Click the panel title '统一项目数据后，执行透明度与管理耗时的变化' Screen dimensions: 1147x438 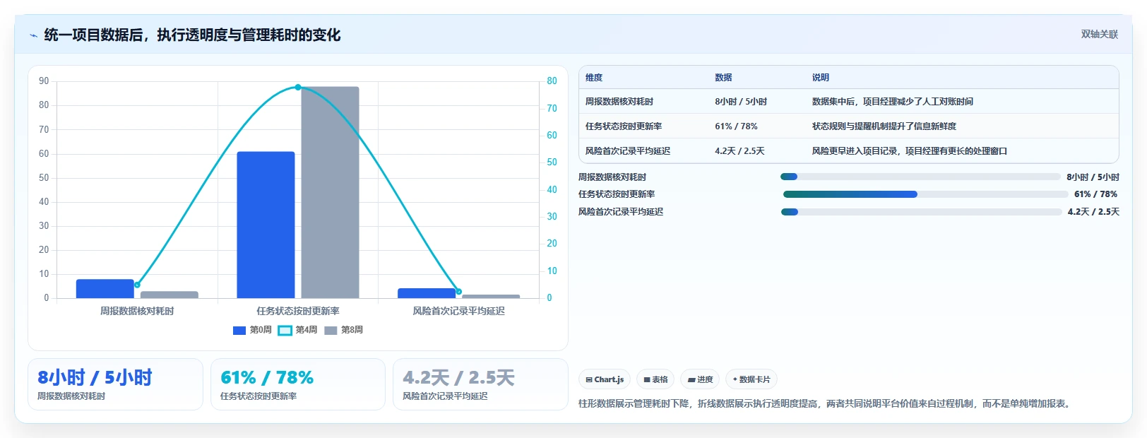pos(192,35)
